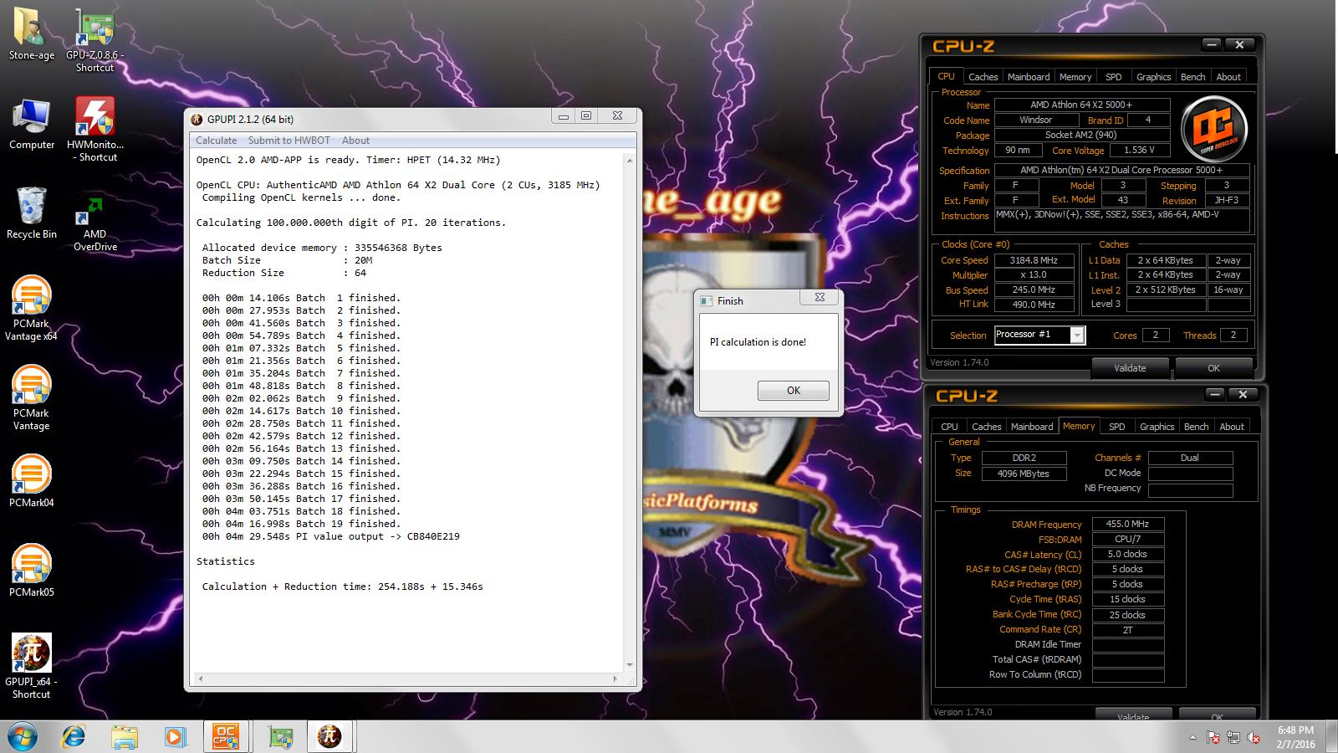Image resolution: width=1338 pixels, height=753 pixels.
Task: Open PCMark Vantage x64 icon
Action: click(32, 309)
